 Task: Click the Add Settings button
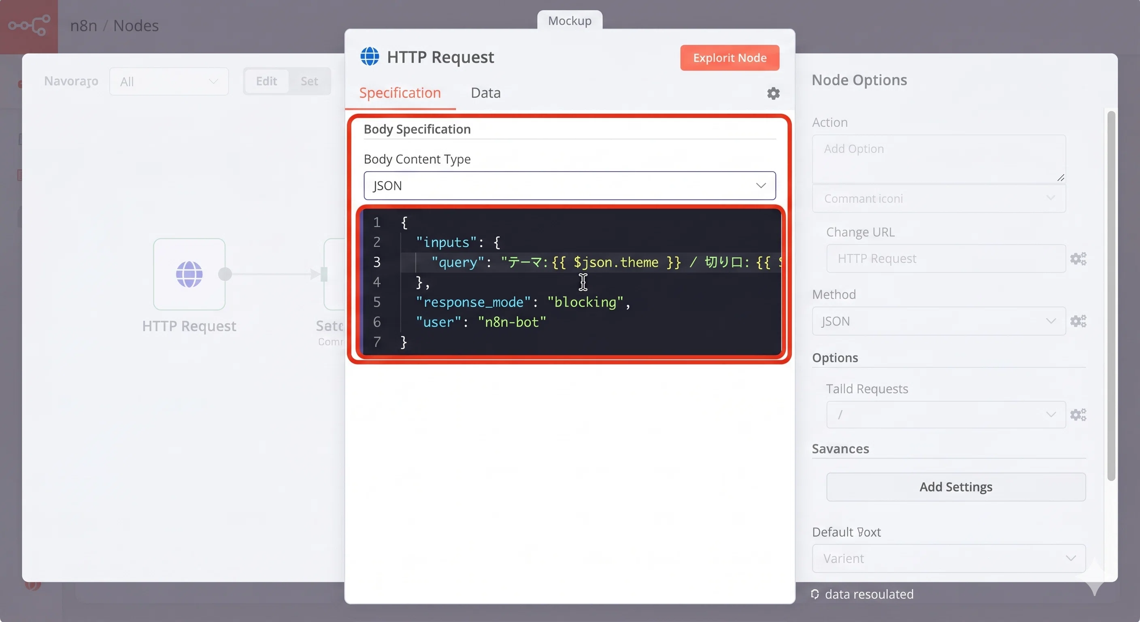956,487
